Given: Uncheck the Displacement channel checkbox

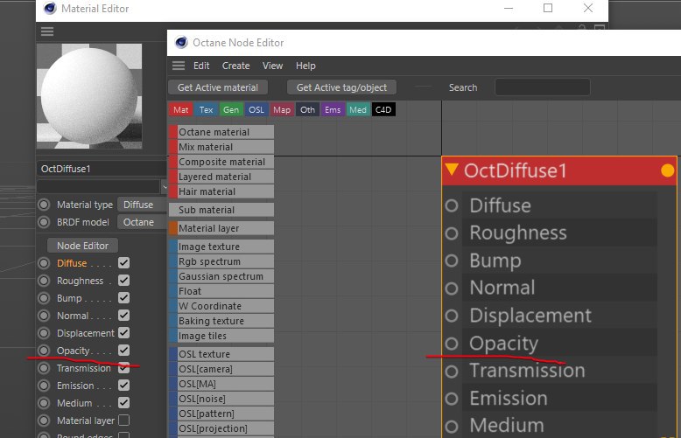Looking at the screenshot, I should (x=123, y=332).
